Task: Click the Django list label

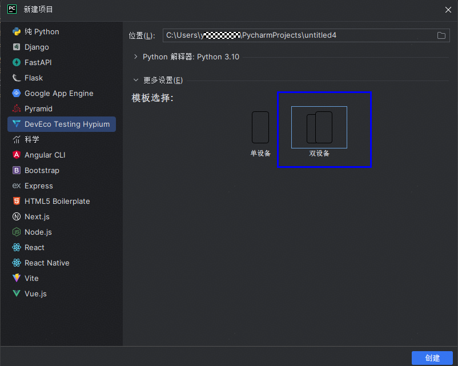Action: [x=37, y=47]
